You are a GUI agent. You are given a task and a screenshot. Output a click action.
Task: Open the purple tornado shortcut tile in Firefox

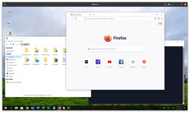click(98, 62)
